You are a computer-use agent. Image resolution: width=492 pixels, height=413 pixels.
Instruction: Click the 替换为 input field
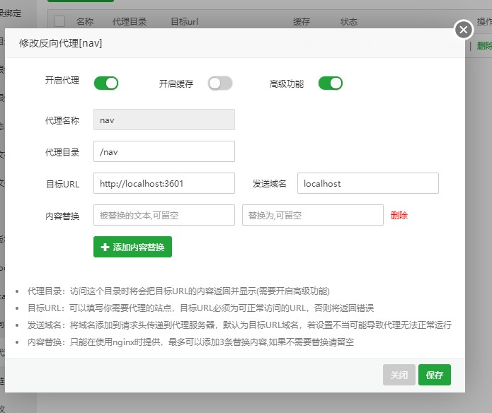point(312,215)
